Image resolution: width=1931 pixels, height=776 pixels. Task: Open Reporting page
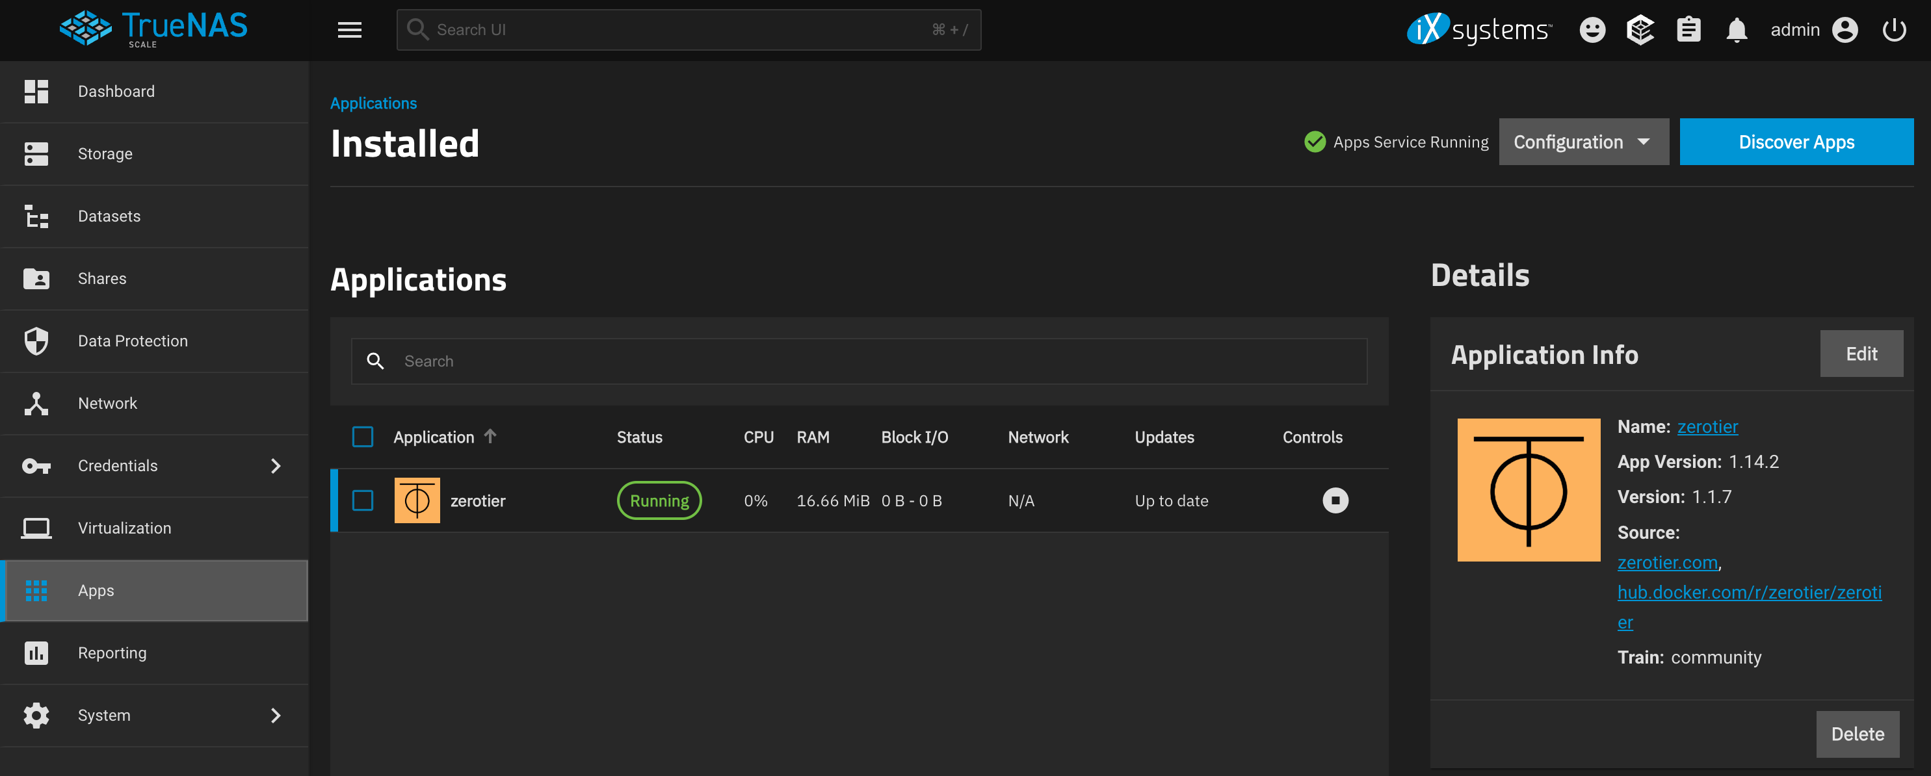(153, 653)
